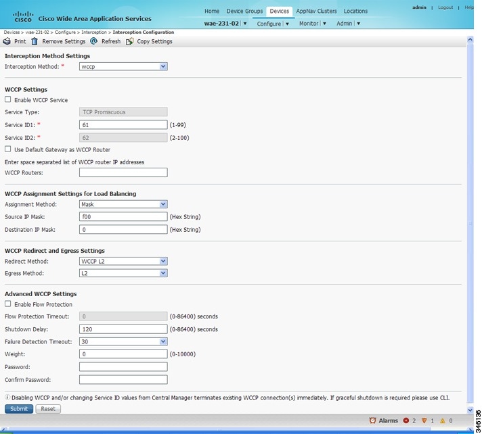Click the Logout link
The width and height of the screenshot is (482, 434).
coord(445,7)
